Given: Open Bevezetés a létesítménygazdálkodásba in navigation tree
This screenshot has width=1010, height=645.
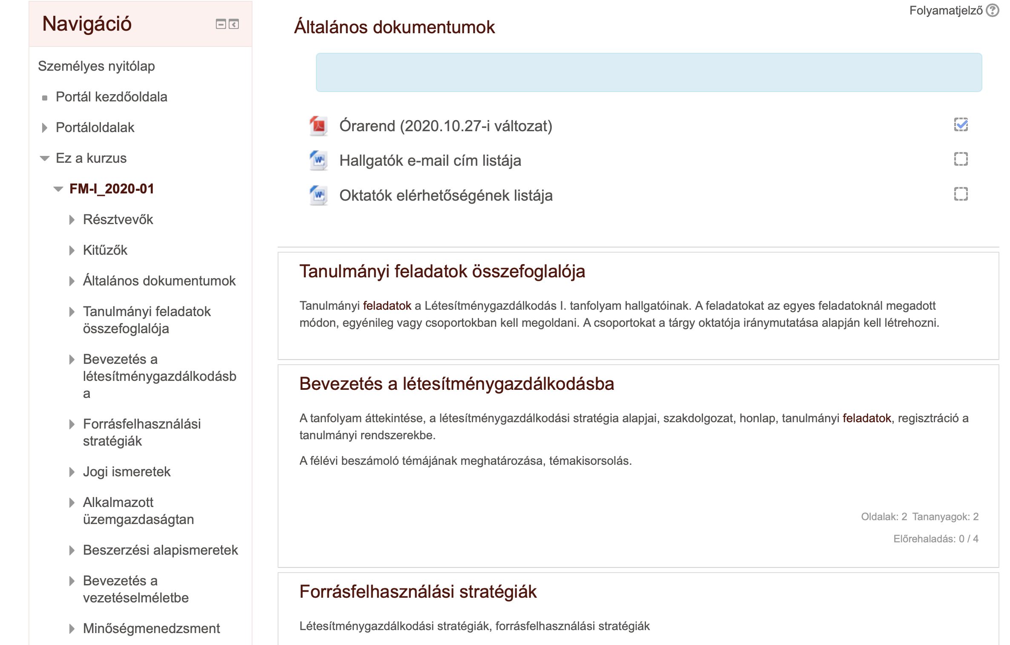Looking at the screenshot, I should (x=160, y=376).
